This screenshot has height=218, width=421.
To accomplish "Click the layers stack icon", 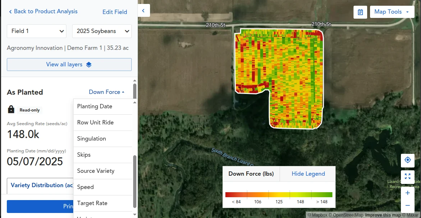I will 89,65.
